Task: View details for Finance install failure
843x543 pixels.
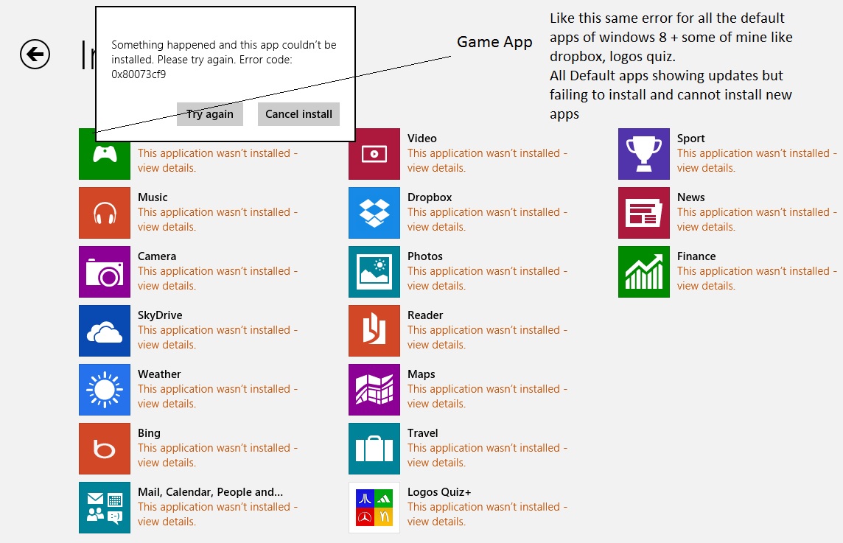Action: click(757, 278)
